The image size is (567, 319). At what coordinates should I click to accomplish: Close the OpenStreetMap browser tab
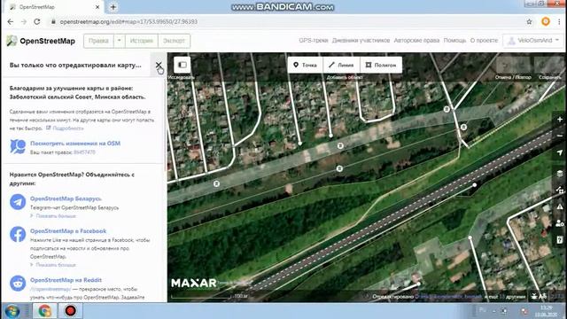(97, 7)
